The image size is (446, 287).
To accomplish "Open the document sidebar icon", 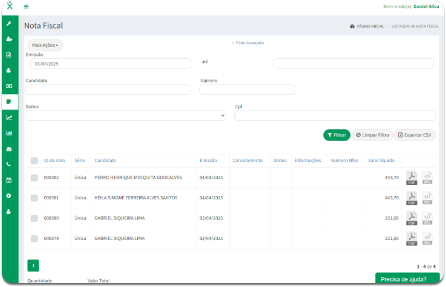I will 9,54.
